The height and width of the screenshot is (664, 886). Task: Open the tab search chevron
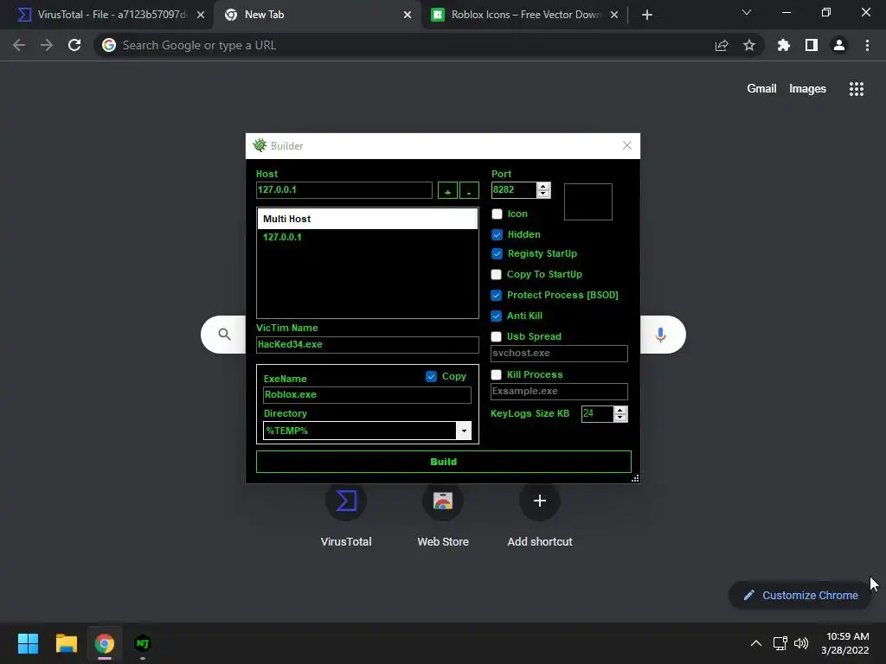pyautogui.click(x=747, y=12)
